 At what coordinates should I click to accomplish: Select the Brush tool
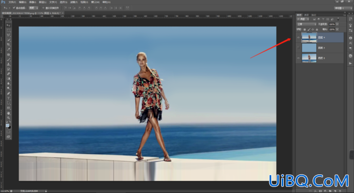(x=9, y=60)
